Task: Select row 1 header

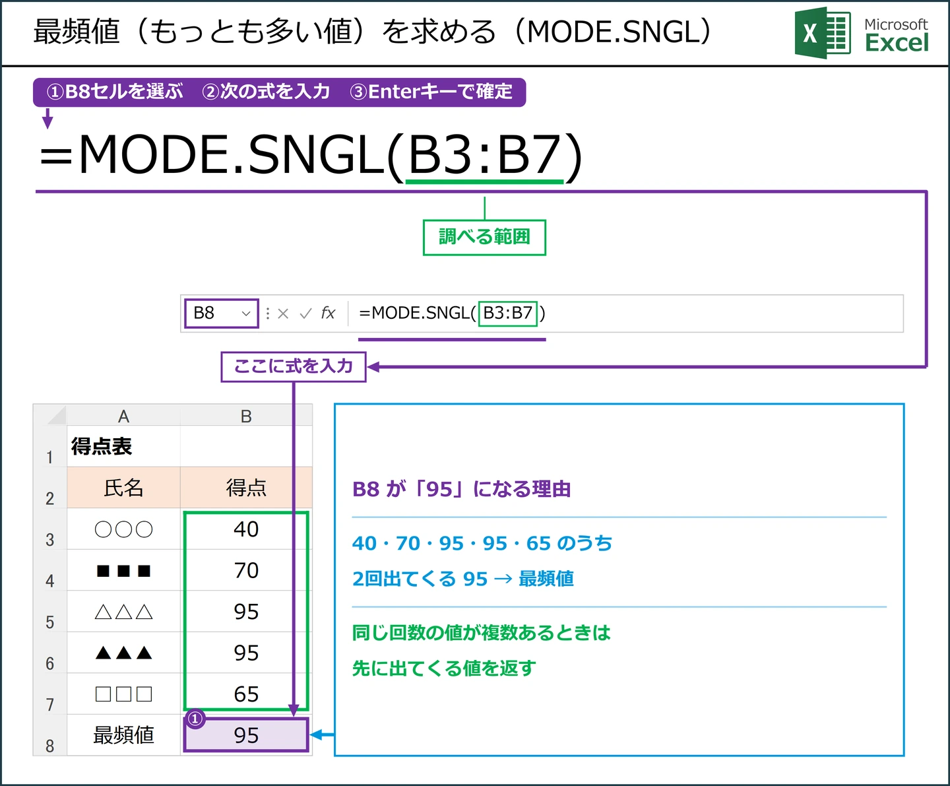Action: click(x=50, y=447)
